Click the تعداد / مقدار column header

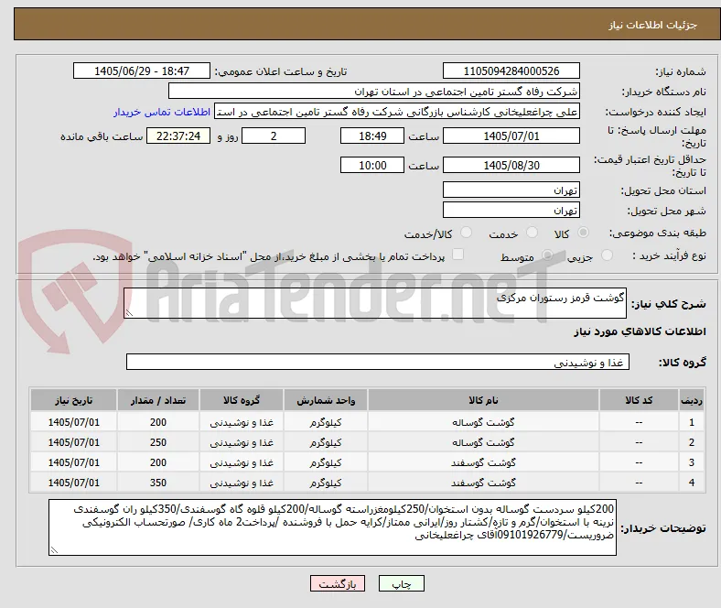click(158, 400)
